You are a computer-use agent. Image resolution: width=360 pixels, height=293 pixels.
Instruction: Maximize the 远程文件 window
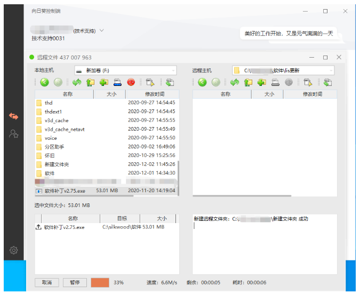click(325, 57)
